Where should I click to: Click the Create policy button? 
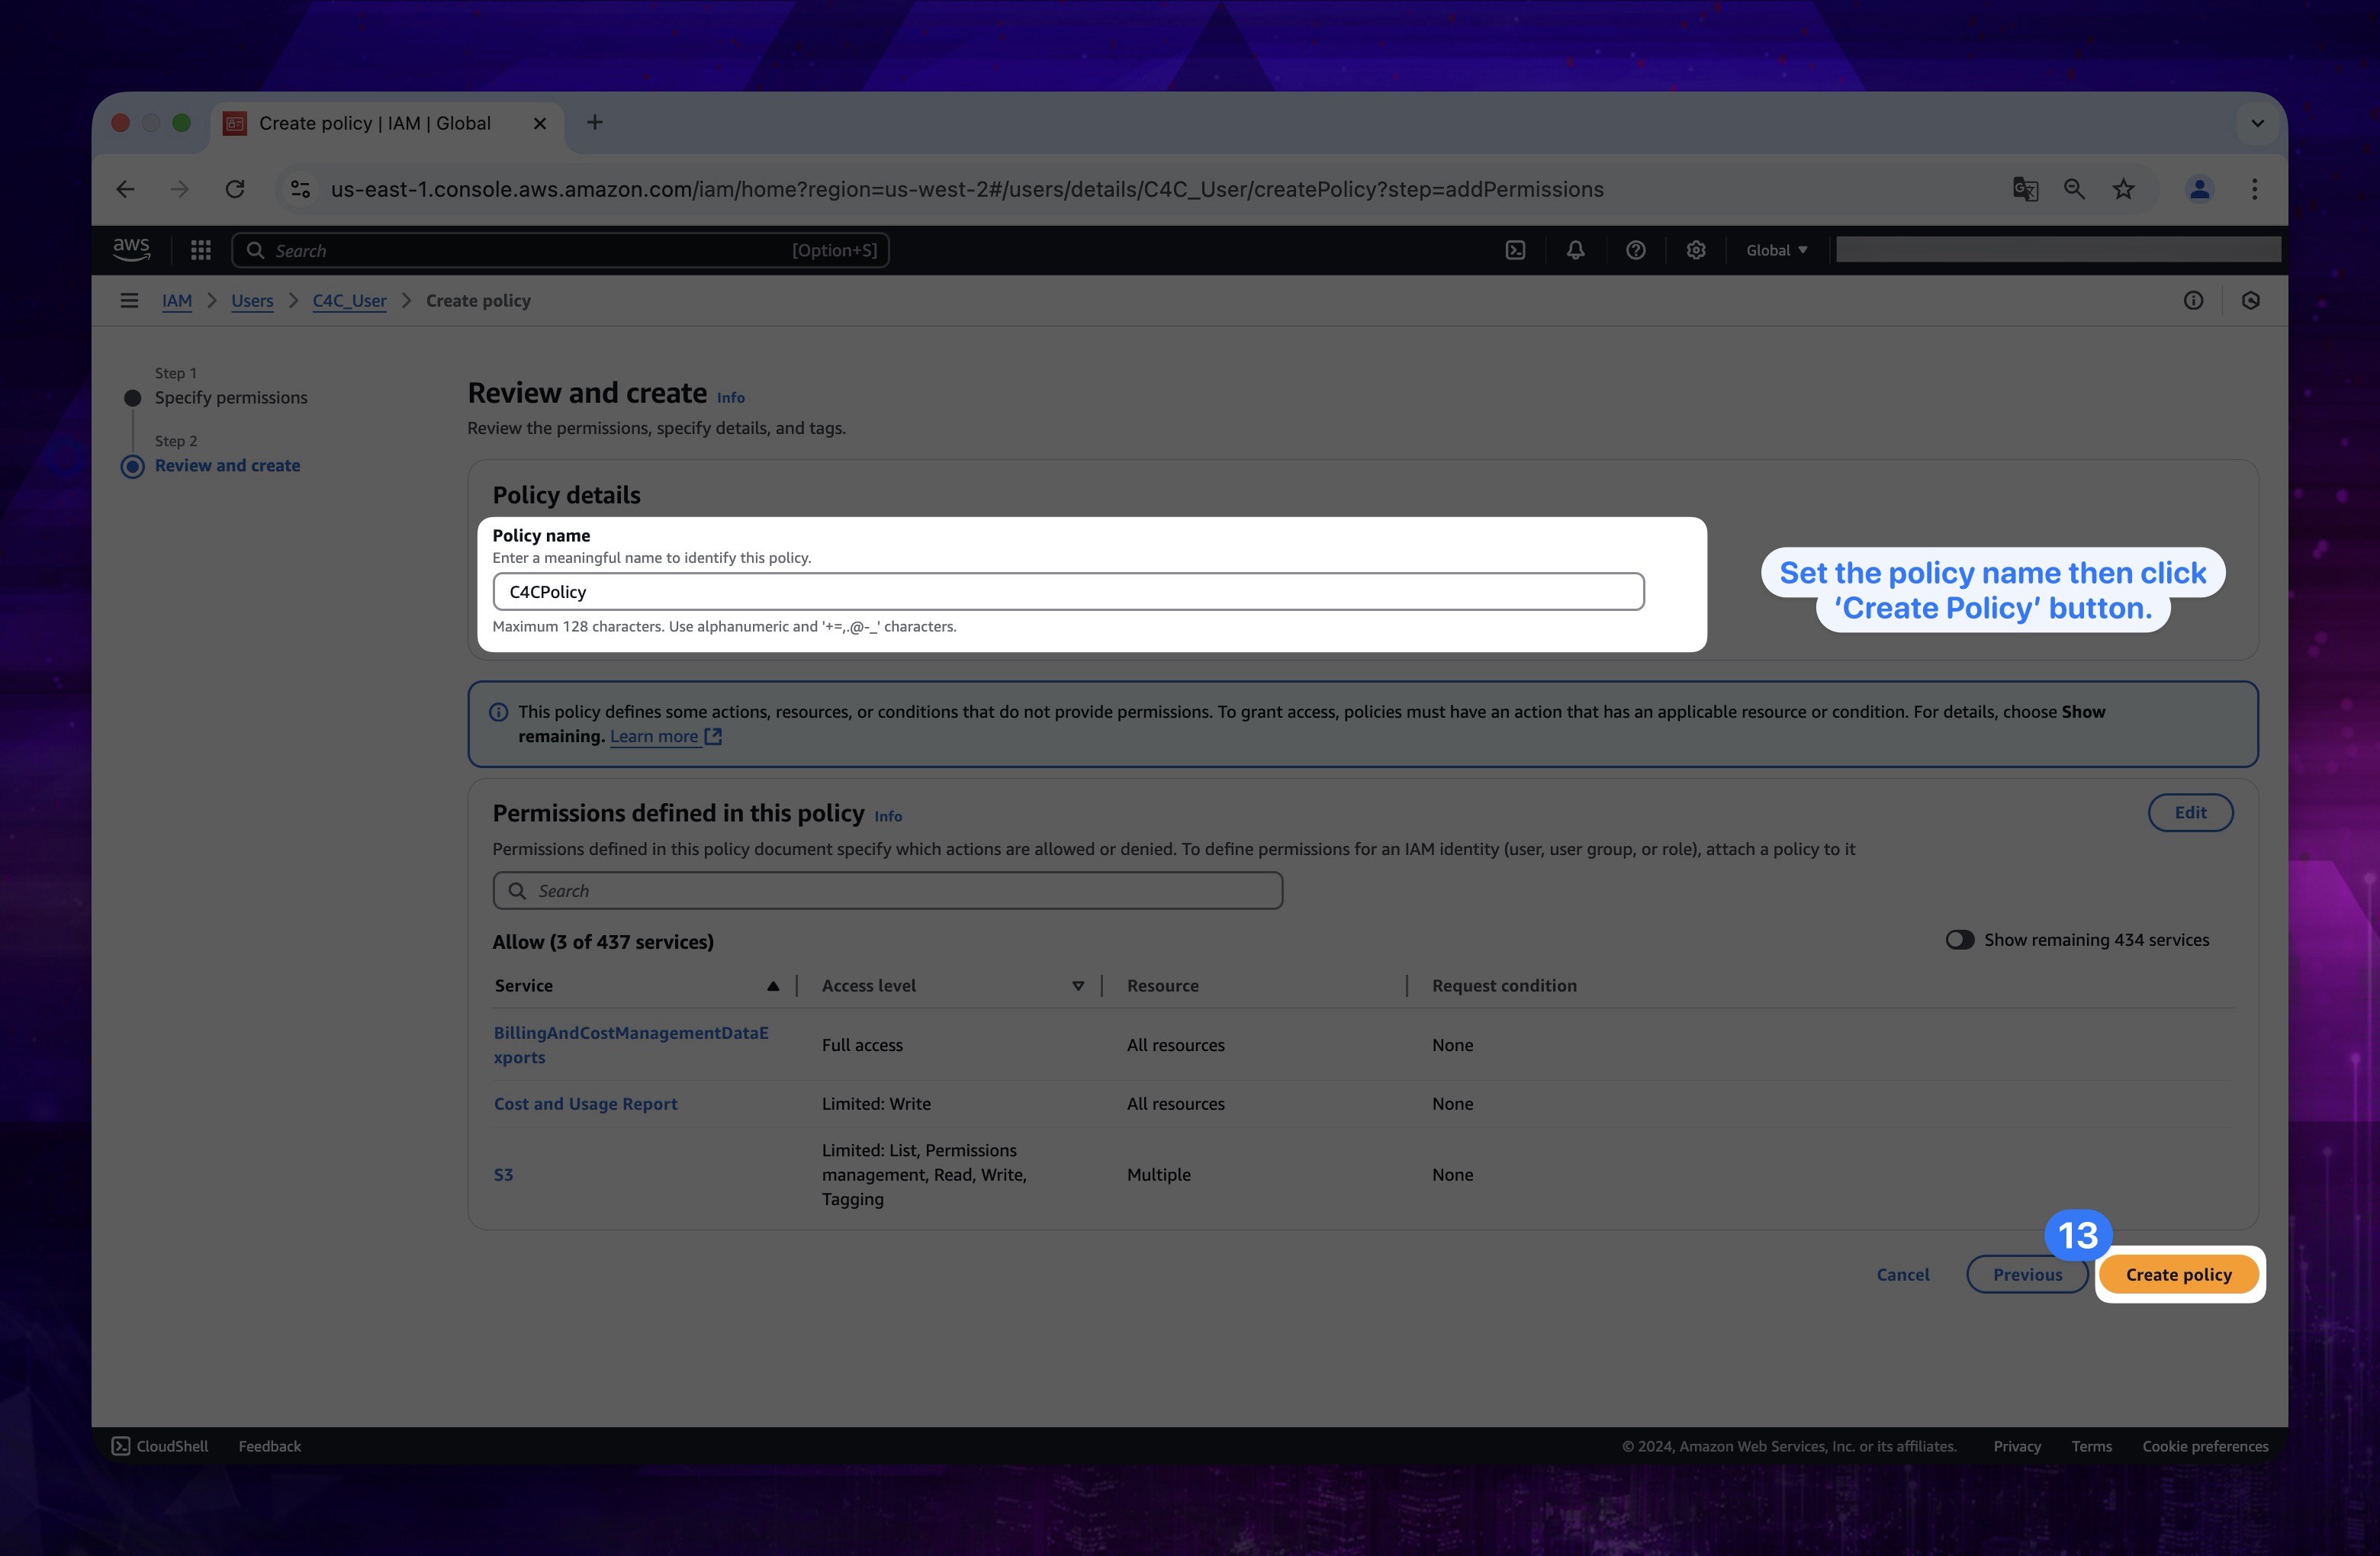point(2178,1274)
